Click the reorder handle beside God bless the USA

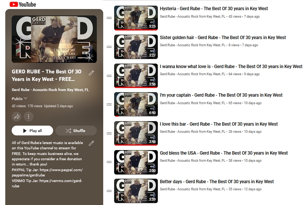pos(109,162)
